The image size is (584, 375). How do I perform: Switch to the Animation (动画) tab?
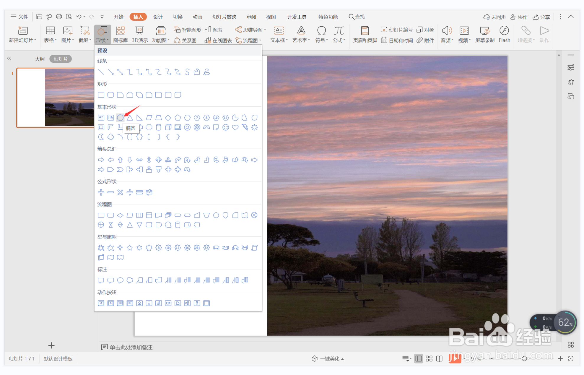[x=197, y=17]
